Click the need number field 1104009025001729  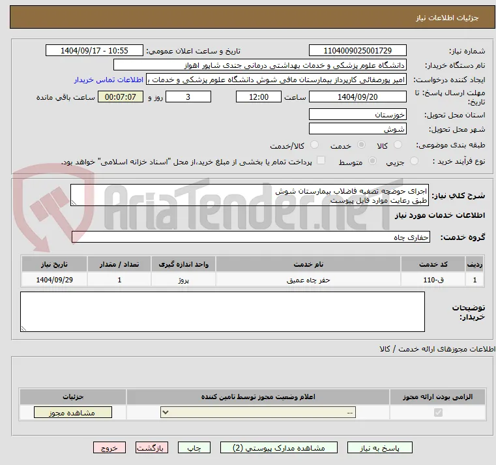point(357,51)
